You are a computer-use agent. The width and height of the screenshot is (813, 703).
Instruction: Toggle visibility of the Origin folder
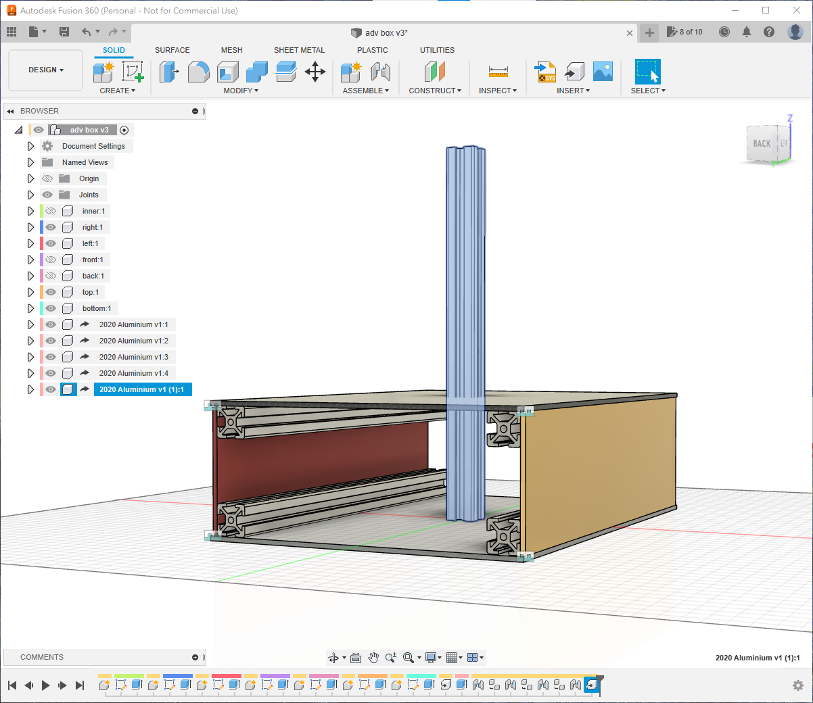pos(47,178)
